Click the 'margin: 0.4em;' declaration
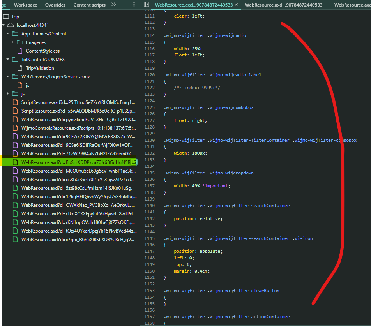This screenshot has height=326, width=371. [x=192, y=271]
